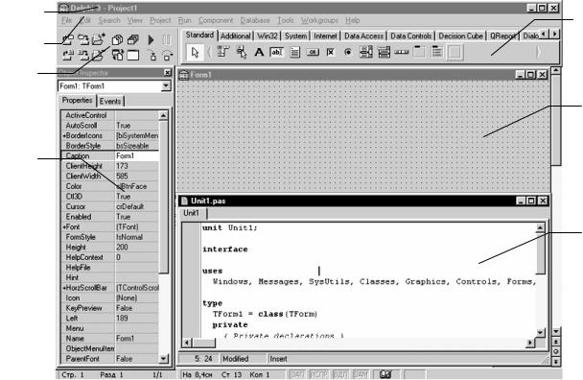Select the Unit1 tab in the code editor
Image resolution: width=583 pixels, height=380 pixels.
(191, 213)
